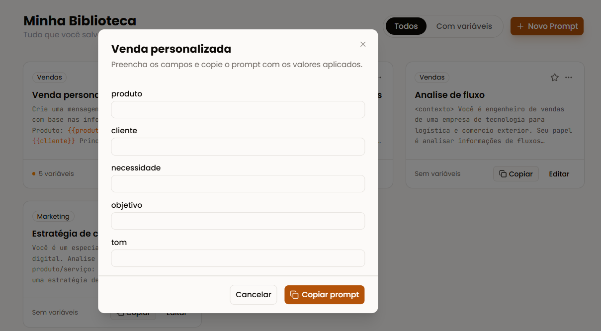The width and height of the screenshot is (601, 331).
Task: Copy the Analise de fluxo prompt
Action: tap(516, 174)
